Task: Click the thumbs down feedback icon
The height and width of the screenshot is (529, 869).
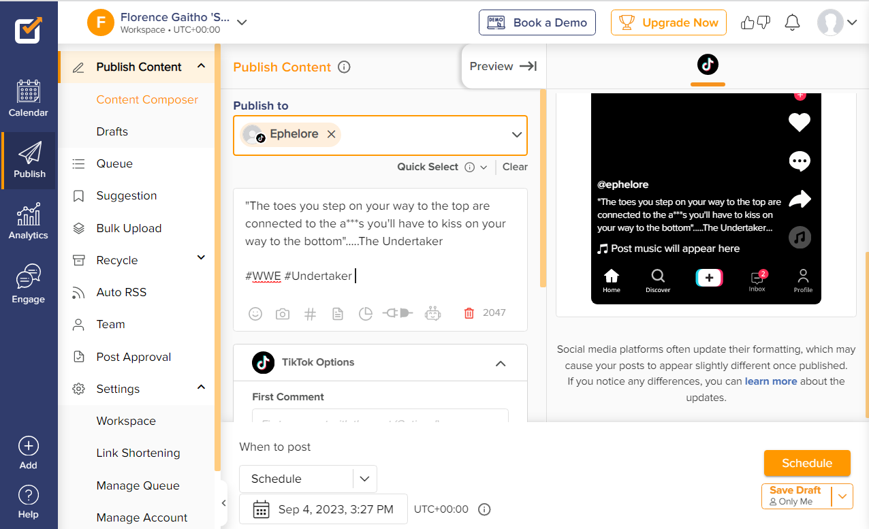Action: tap(763, 22)
